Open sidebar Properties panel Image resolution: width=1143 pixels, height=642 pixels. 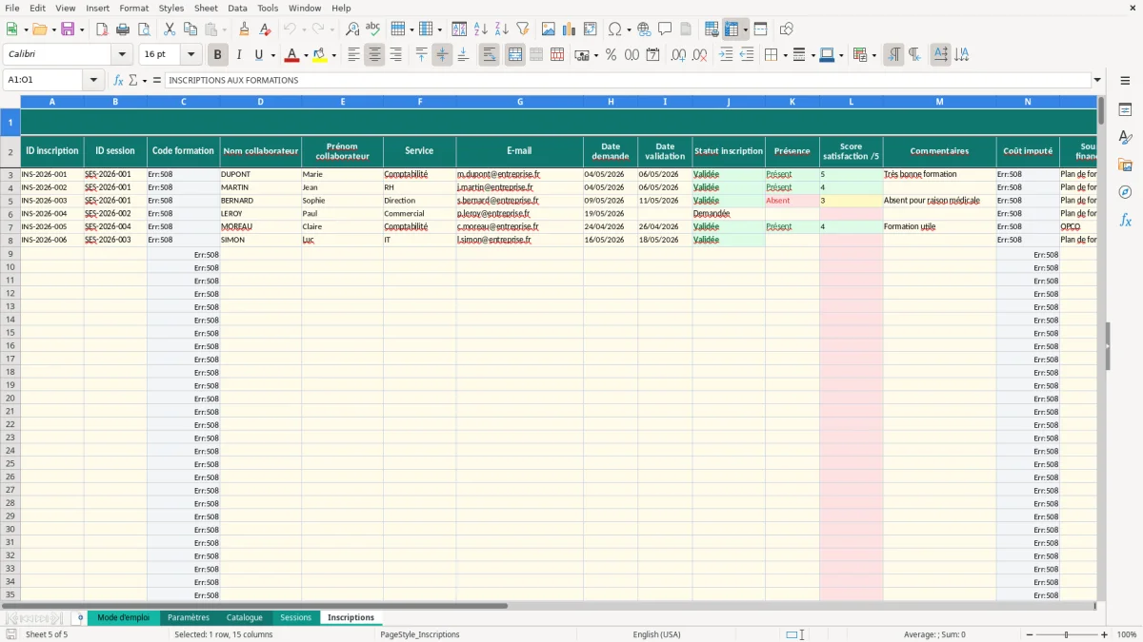tap(1125, 110)
